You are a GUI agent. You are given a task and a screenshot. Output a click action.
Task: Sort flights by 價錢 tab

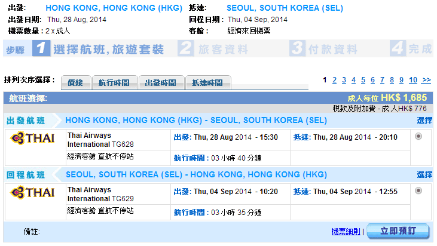[75, 83]
